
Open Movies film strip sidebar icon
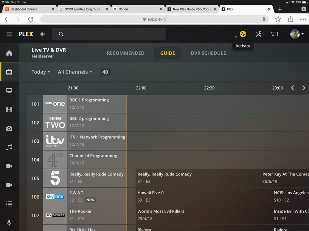[9, 109]
